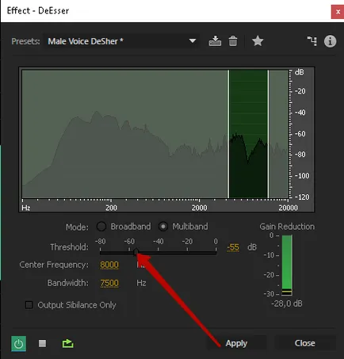This screenshot has height=359, width=344.
Task: Stop the preview playback
Action: (x=42, y=343)
